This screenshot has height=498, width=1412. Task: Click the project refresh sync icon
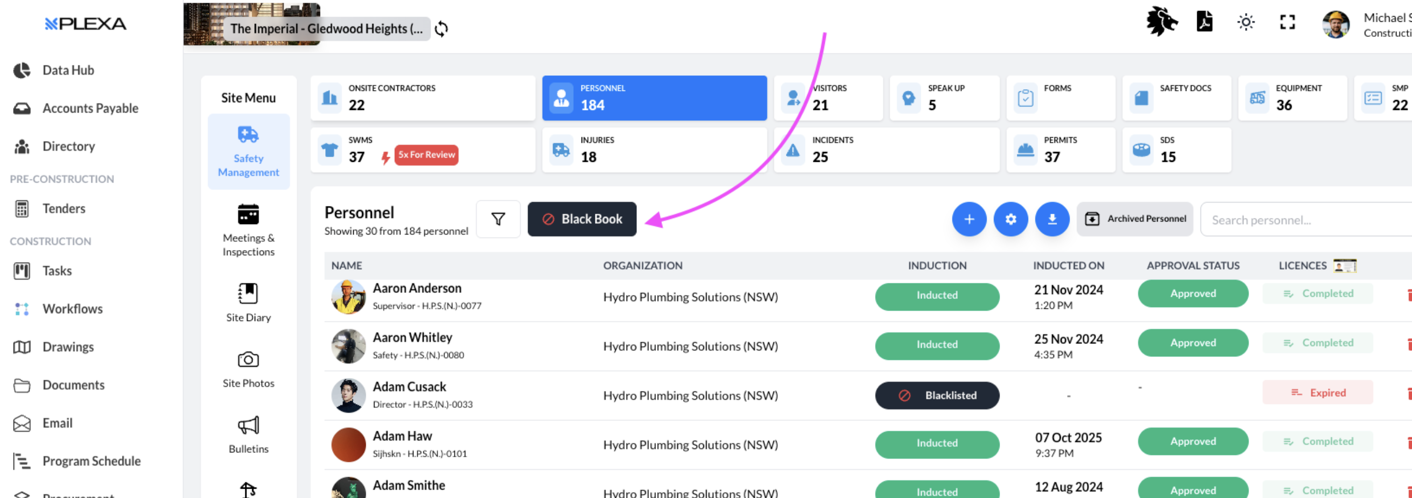(x=441, y=29)
